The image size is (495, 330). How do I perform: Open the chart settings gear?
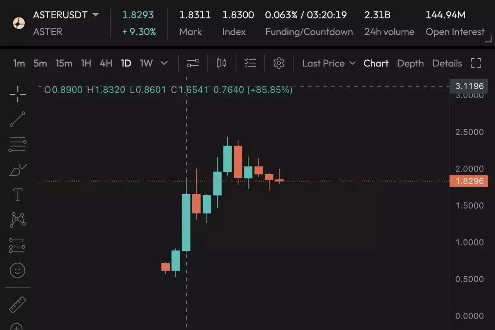tap(279, 63)
